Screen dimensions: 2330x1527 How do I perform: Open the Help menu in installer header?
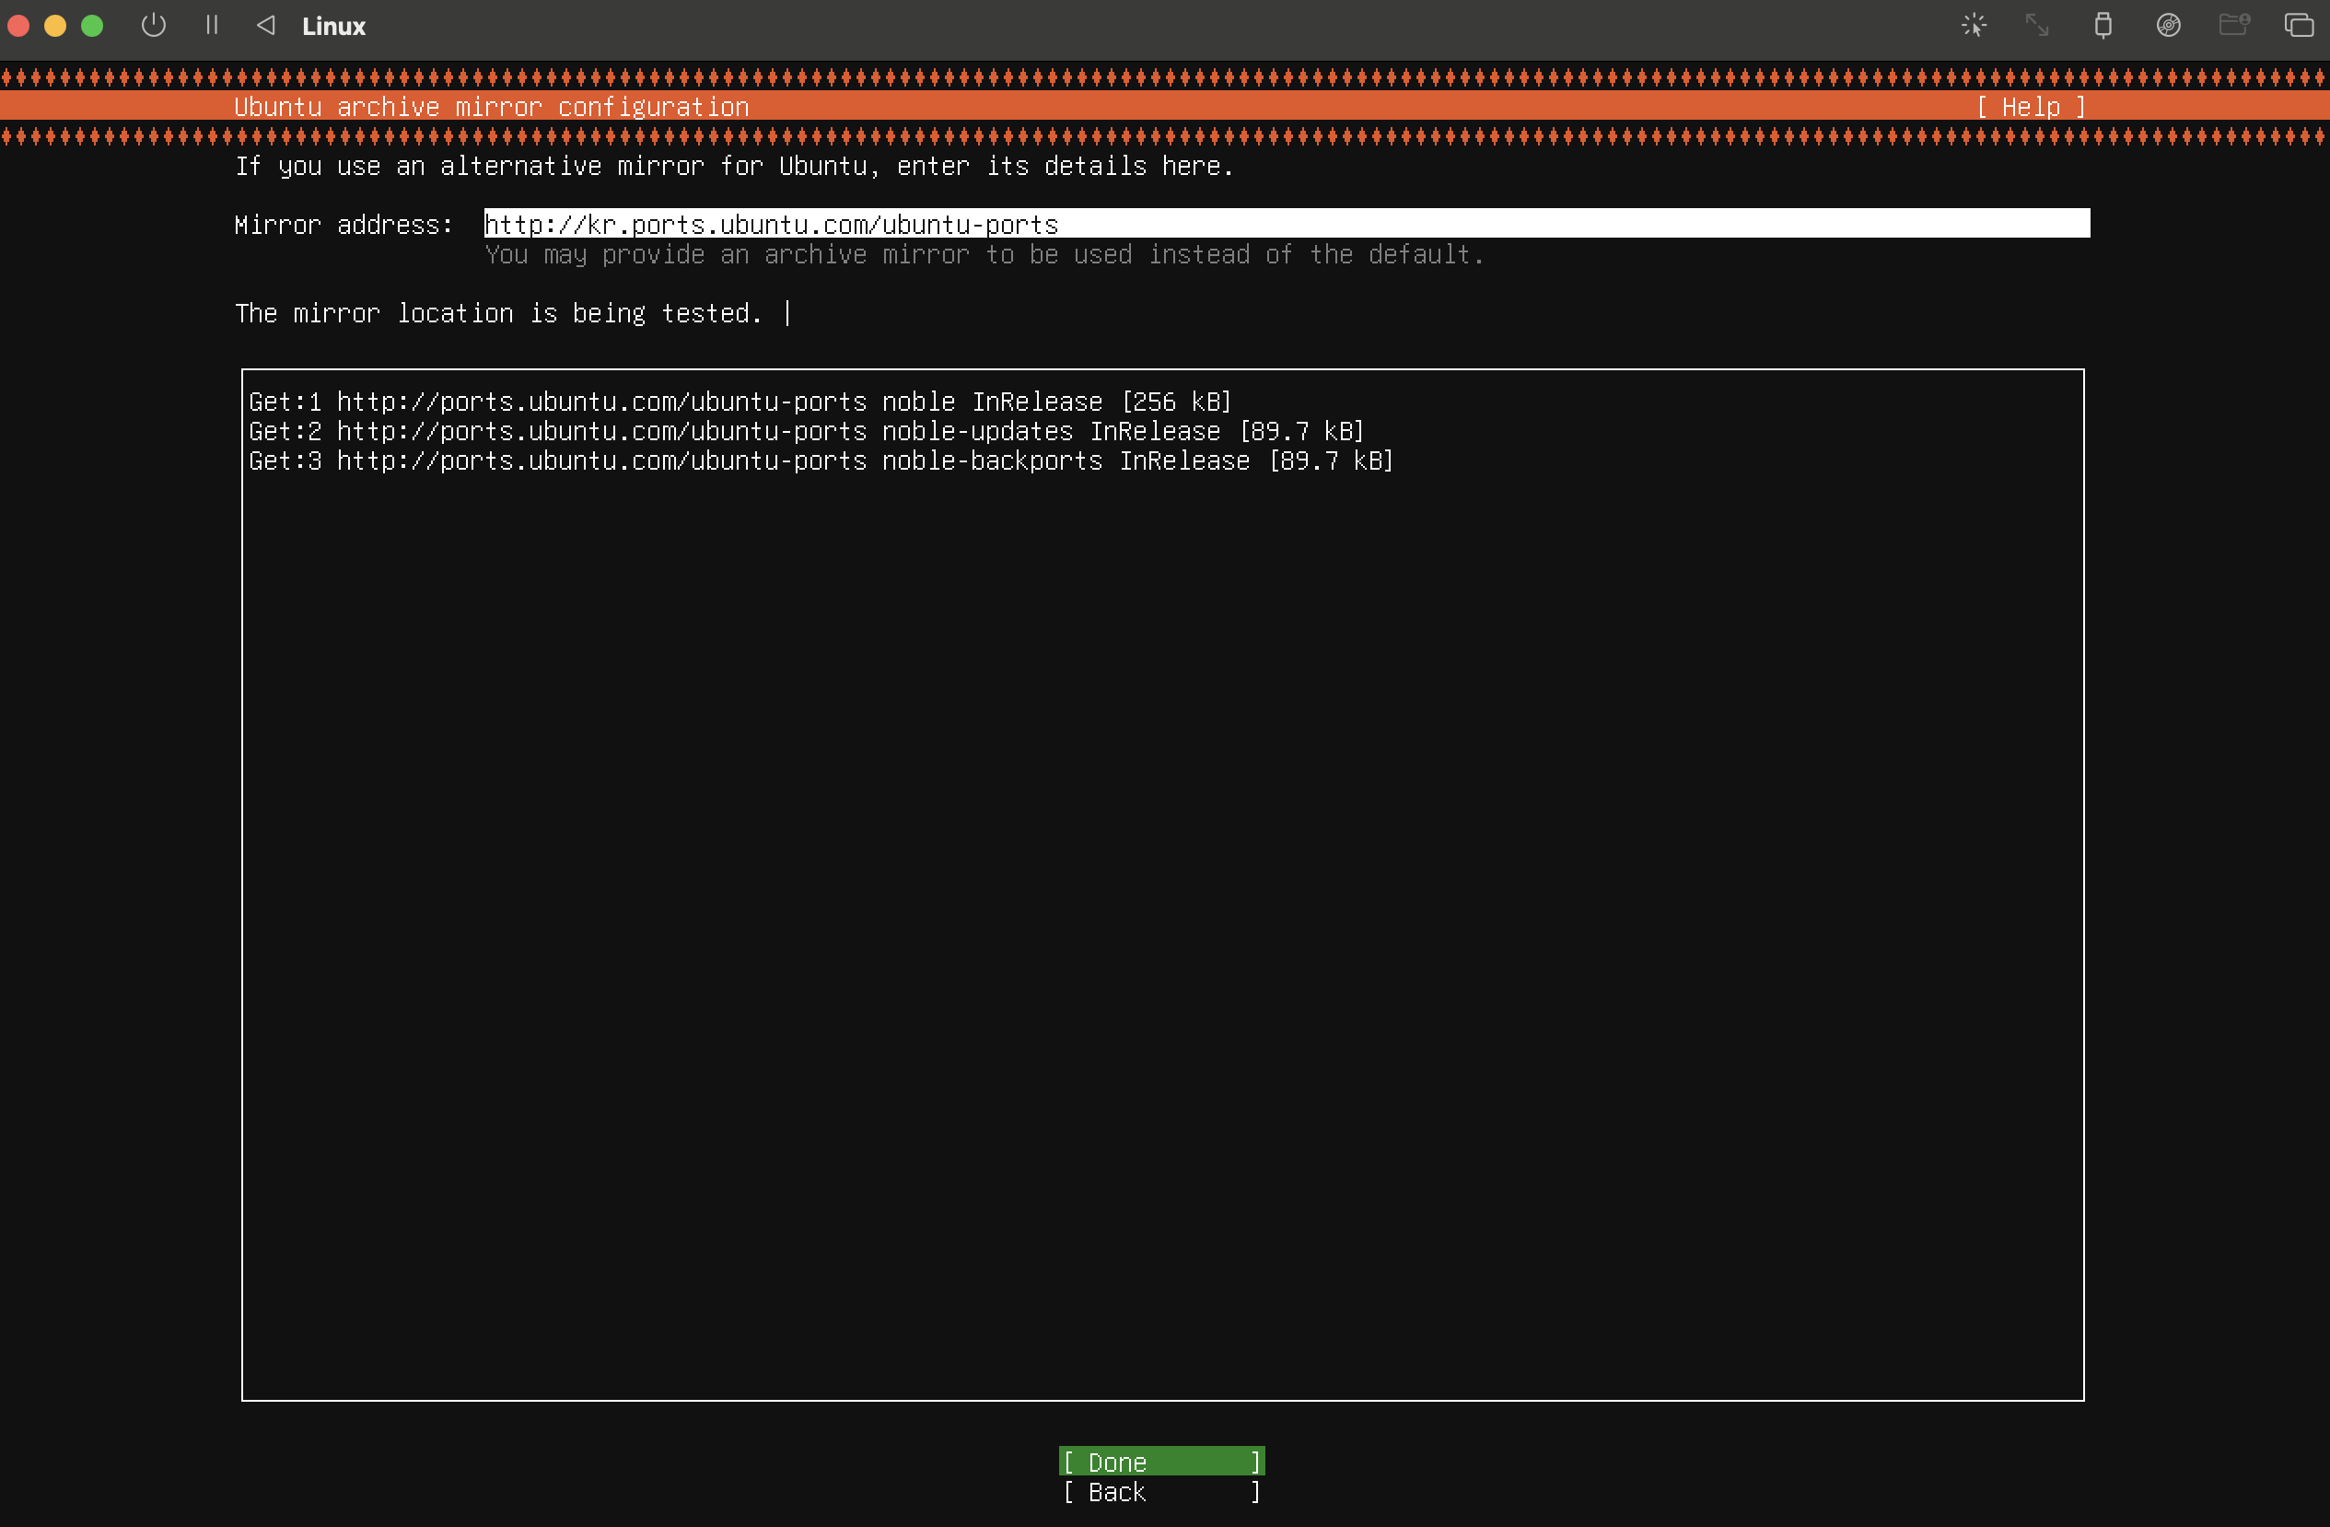[x=2031, y=107]
